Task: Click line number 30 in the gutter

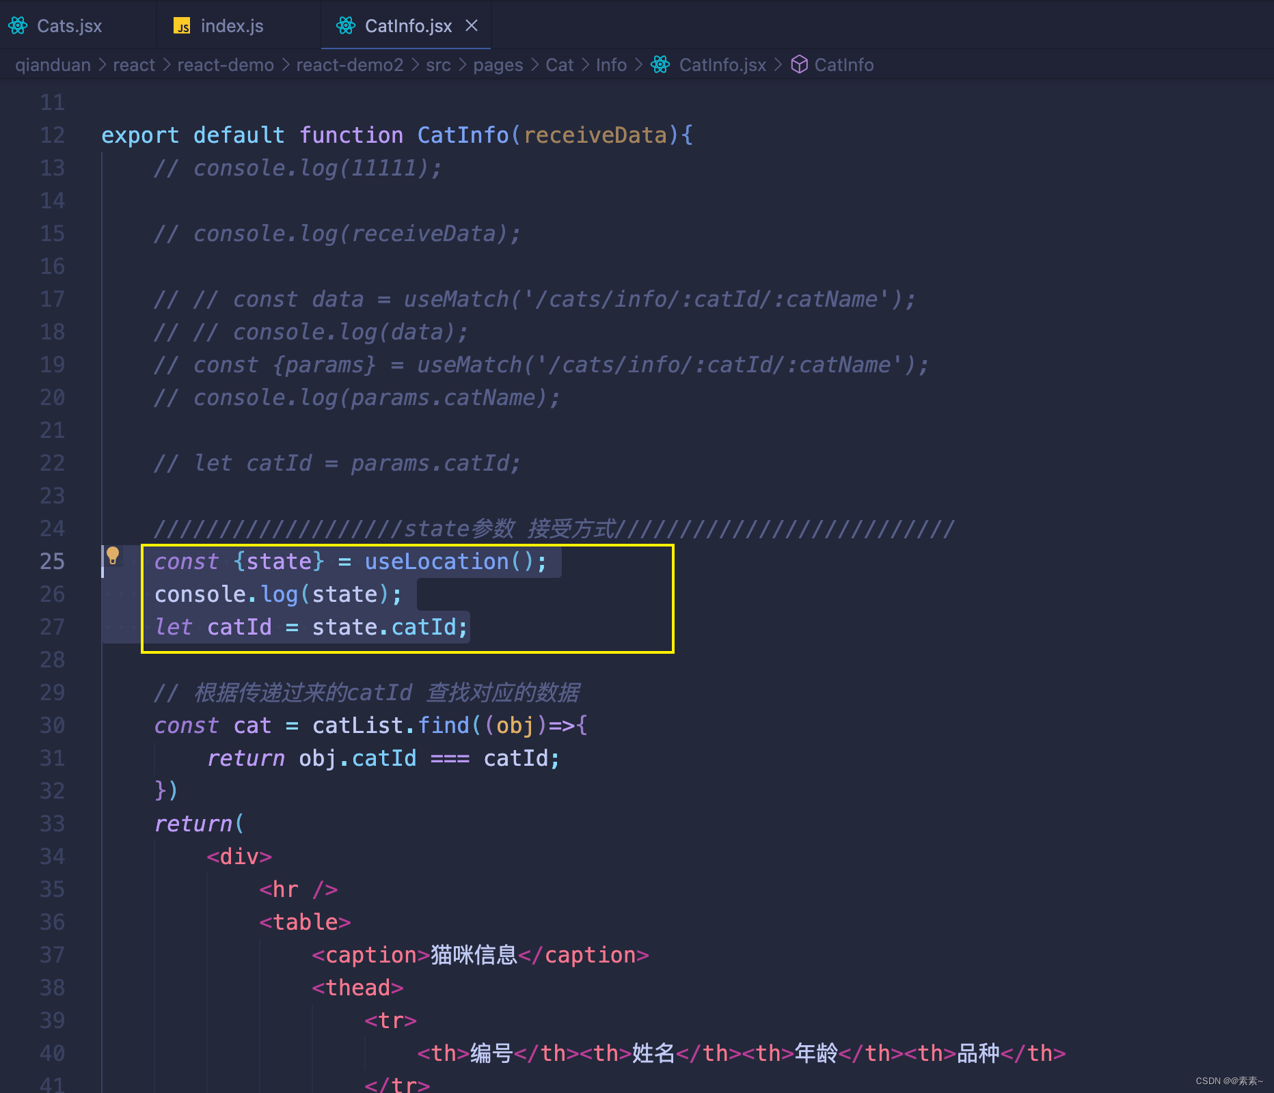Action: click(53, 725)
